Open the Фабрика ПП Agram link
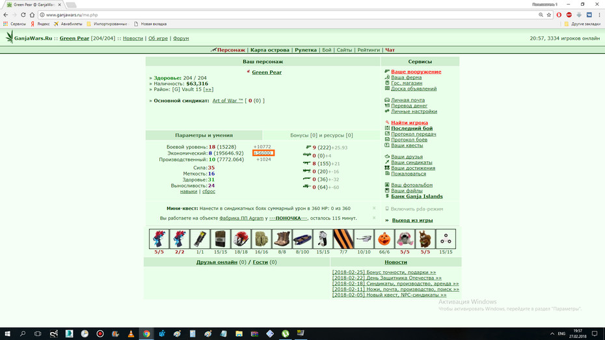 241,218
